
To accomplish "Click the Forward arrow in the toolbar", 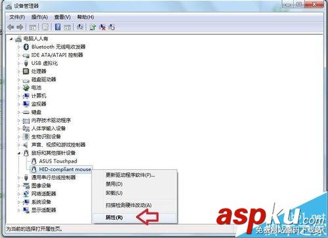I will coord(20,27).
